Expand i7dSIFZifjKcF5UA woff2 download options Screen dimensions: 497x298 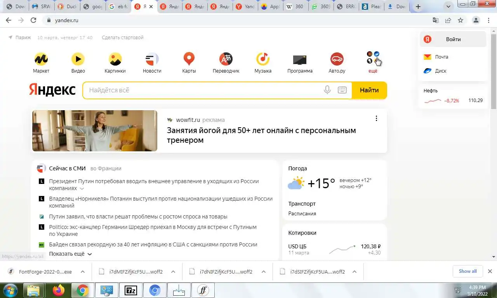tap(354, 272)
